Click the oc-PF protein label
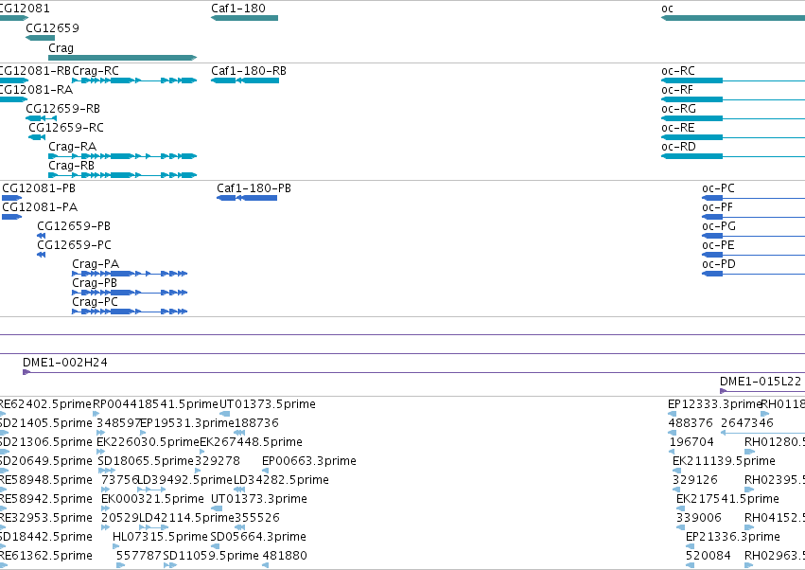The image size is (805, 570). click(717, 207)
